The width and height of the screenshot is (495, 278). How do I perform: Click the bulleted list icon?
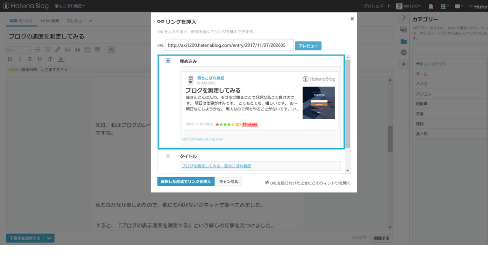(x=38, y=50)
